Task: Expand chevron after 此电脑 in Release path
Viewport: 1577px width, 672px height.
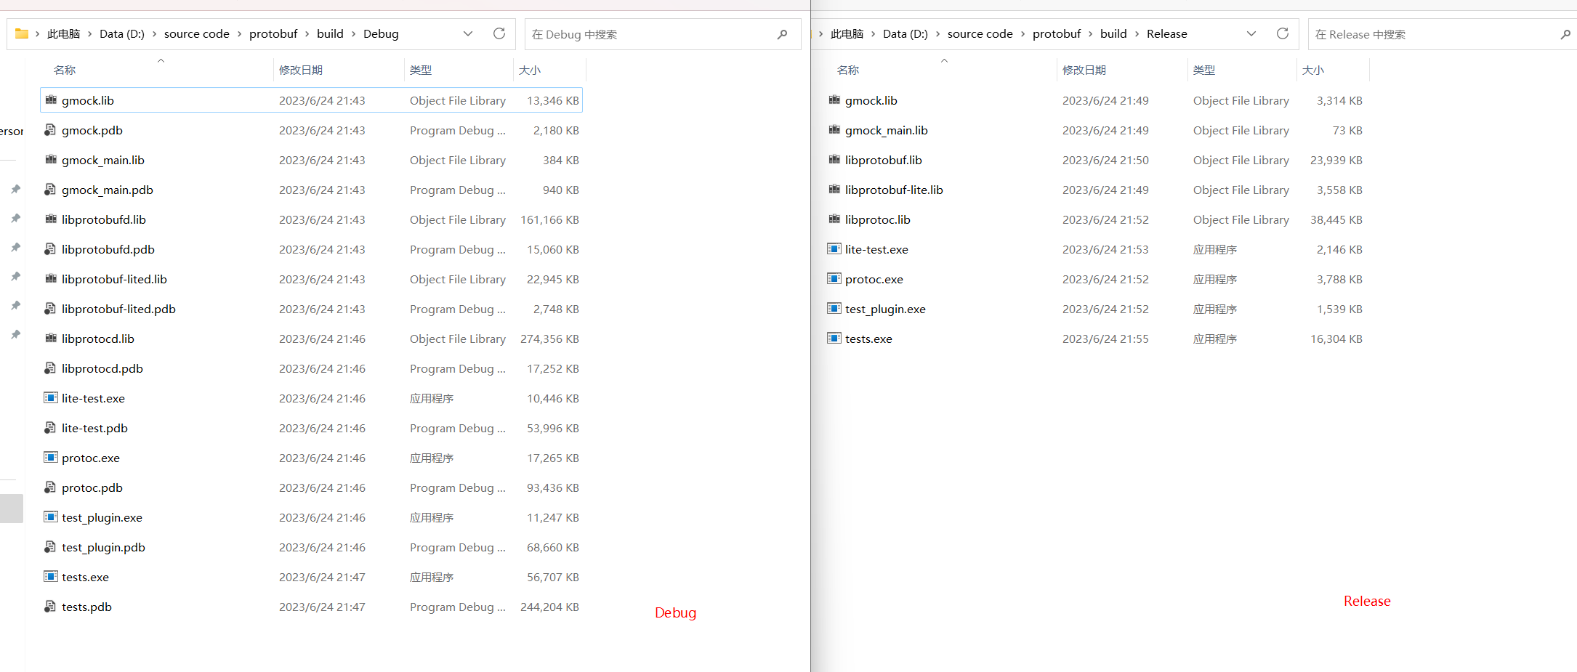Action: pos(874,34)
